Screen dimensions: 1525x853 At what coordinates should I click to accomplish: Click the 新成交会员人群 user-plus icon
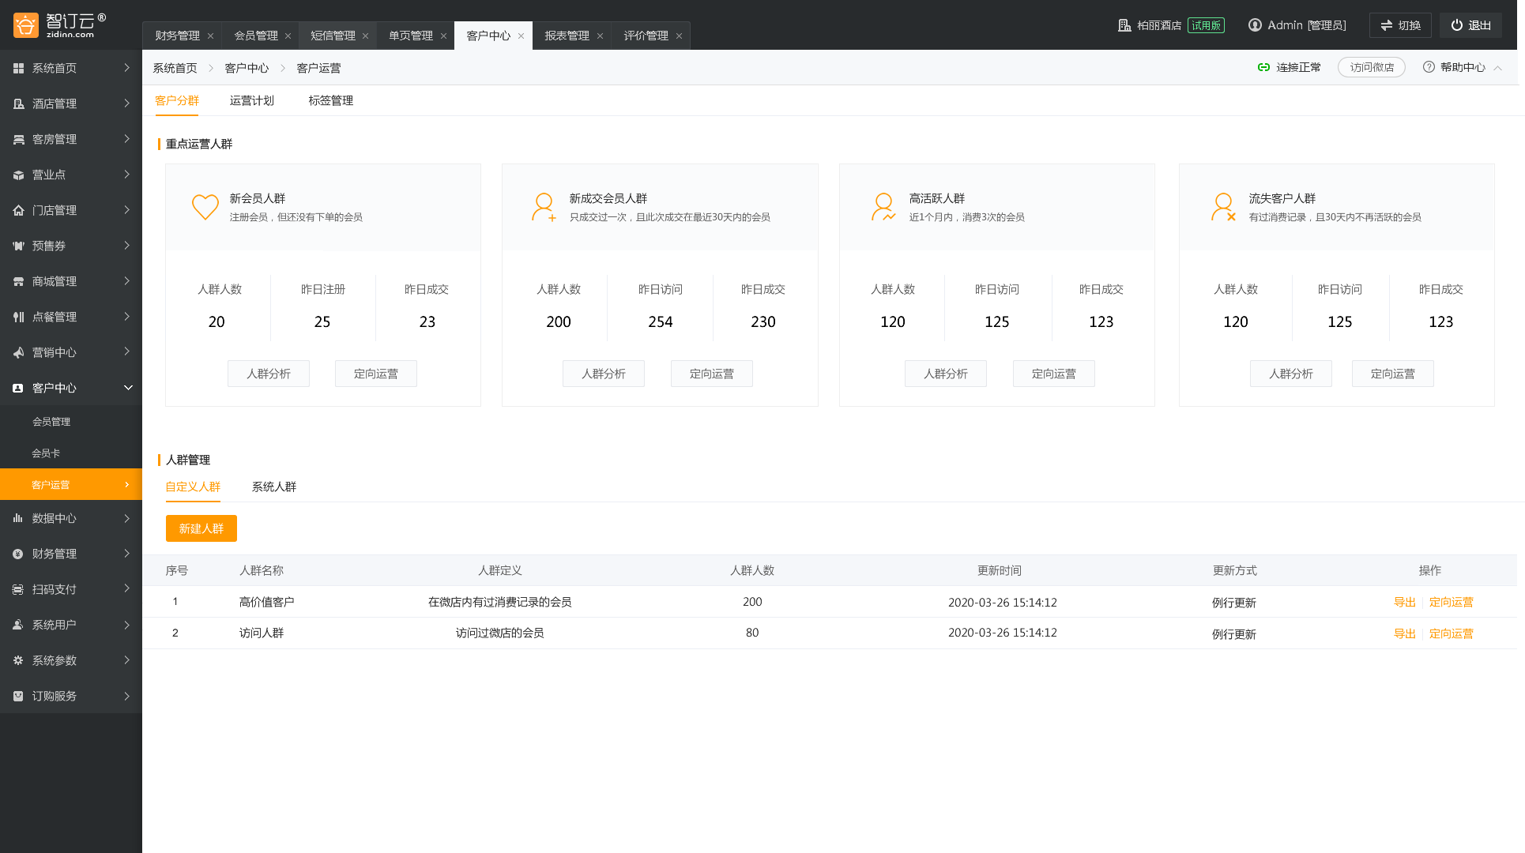click(544, 207)
